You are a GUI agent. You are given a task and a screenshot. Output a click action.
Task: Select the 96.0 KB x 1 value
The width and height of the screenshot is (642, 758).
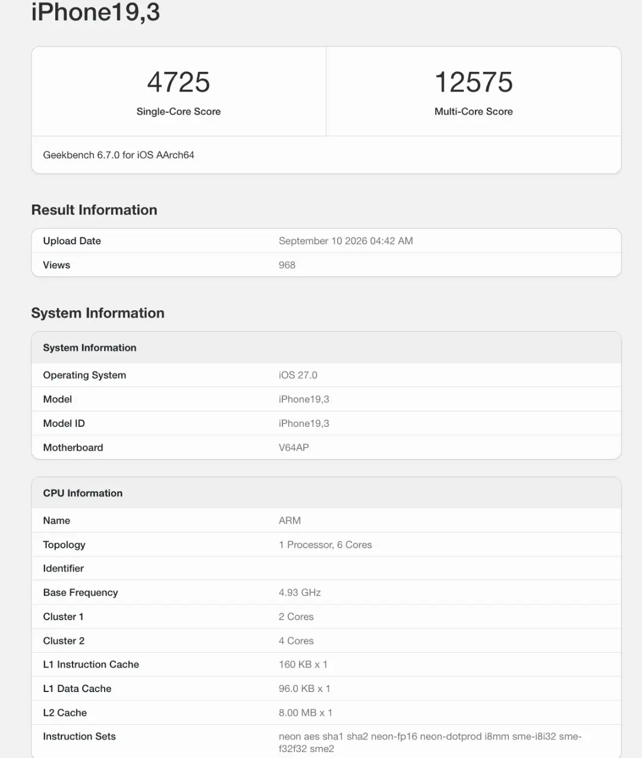pos(304,688)
